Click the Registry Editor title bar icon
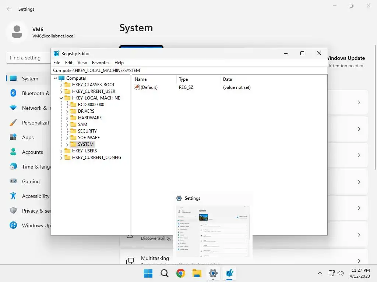Viewport: 377px width, 282px height. 56,54
